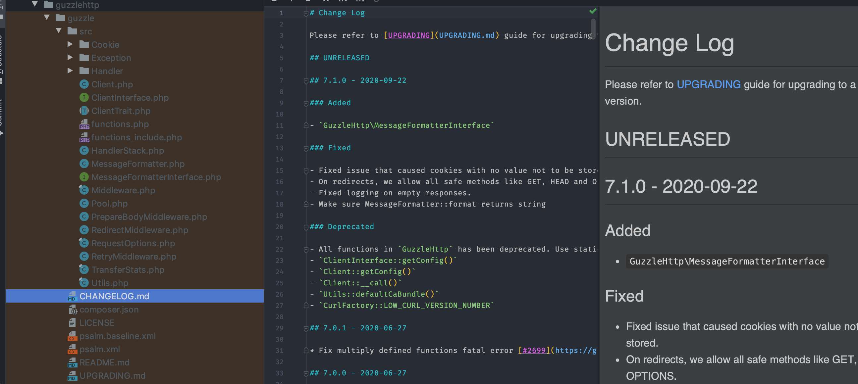Fold the Deprecated section at line 20
The width and height of the screenshot is (858, 384).
click(305, 227)
